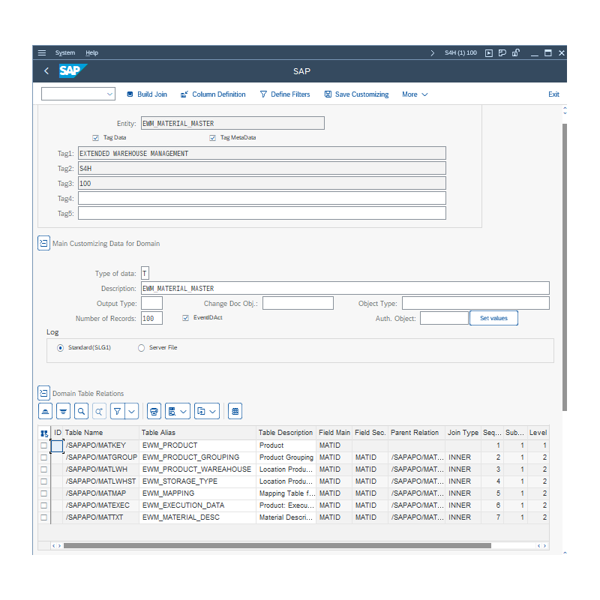The height and width of the screenshot is (600, 600).
Task: Open the Find search icon in table toolbar
Action: (81, 411)
